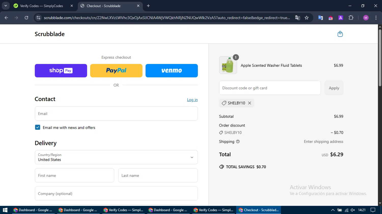Open the Chrome profile avatar M

[x=366, y=18]
